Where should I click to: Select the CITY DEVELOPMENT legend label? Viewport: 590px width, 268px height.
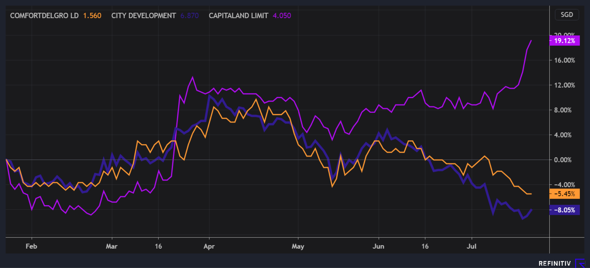[144, 16]
